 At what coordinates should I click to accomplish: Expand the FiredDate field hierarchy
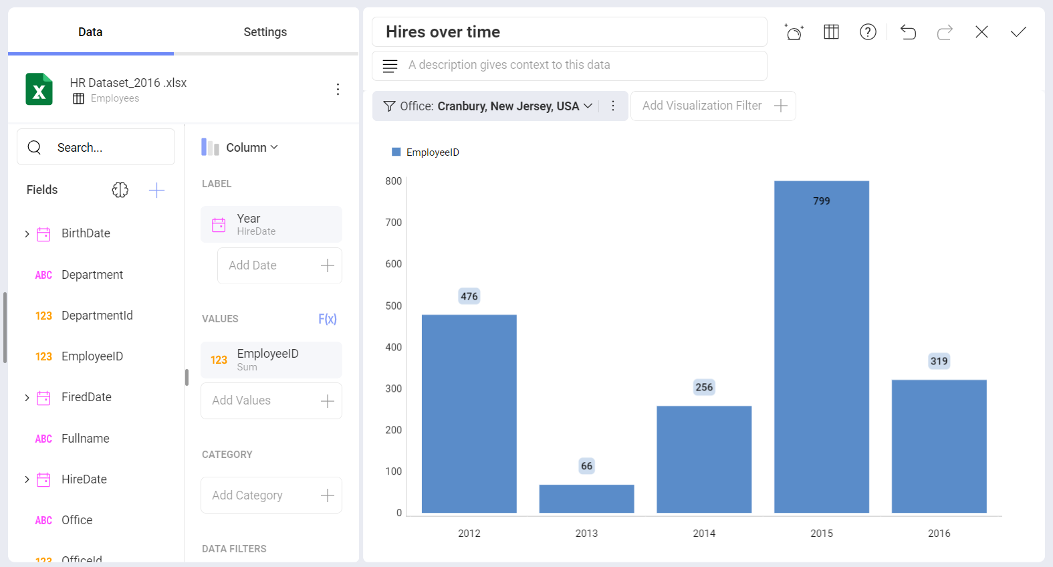click(27, 398)
